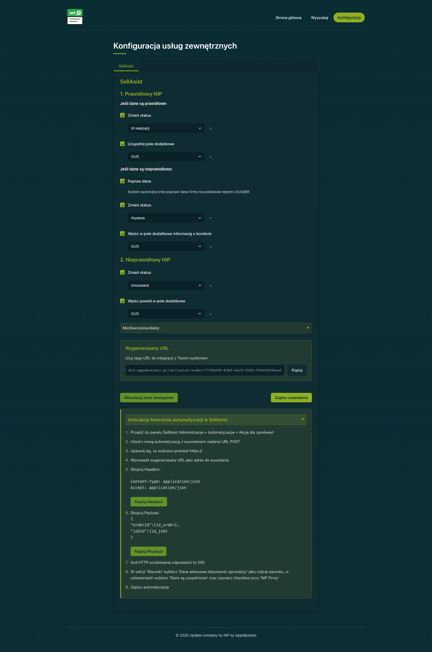Click refresh icon next to the Wysłane dropdown

point(211,218)
